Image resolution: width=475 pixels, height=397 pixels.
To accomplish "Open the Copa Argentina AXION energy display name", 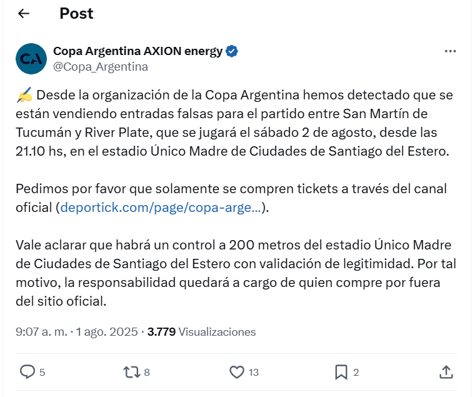I will coord(137,51).
